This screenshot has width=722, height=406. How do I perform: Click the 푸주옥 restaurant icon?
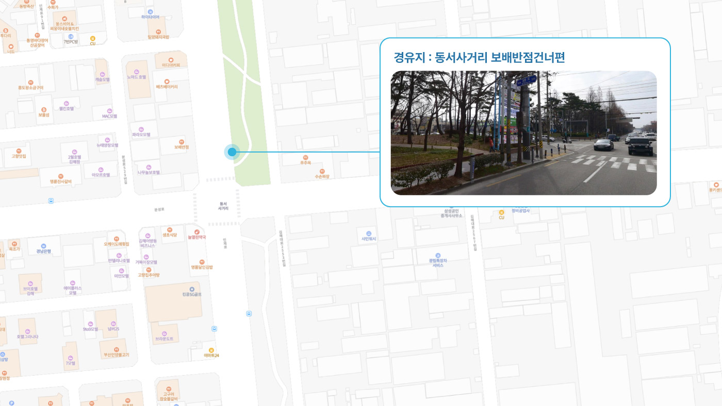click(x=305, y=158)
